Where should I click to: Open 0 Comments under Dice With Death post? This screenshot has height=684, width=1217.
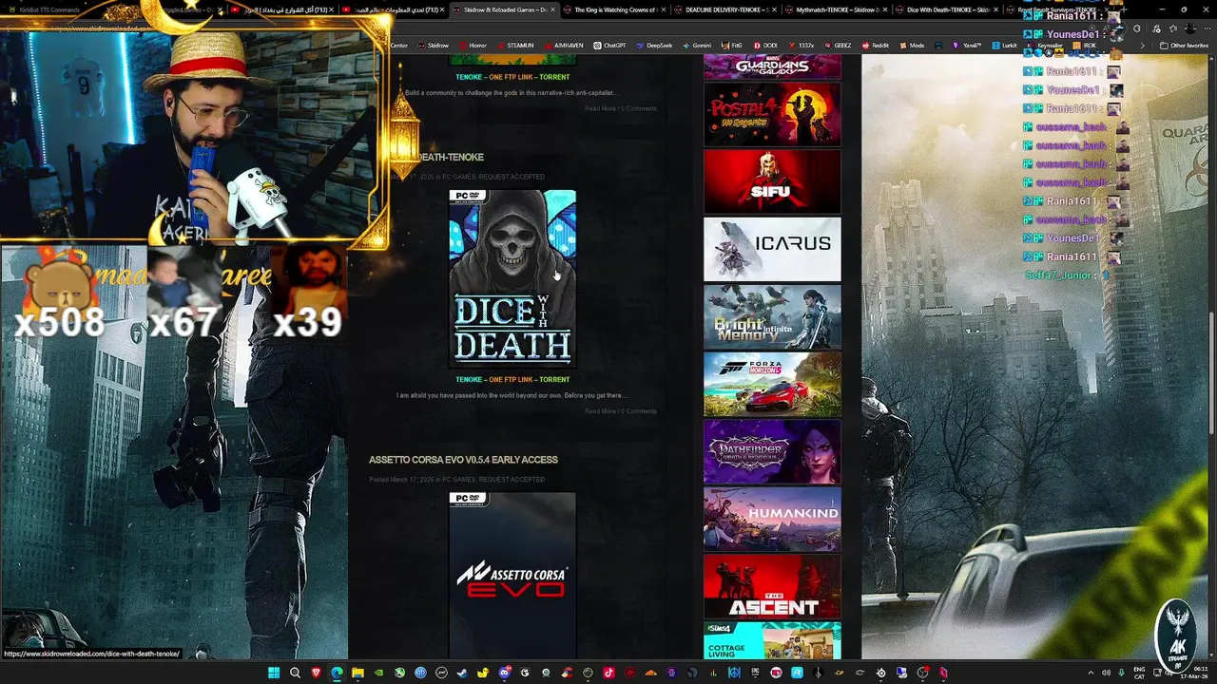(639, 411)
